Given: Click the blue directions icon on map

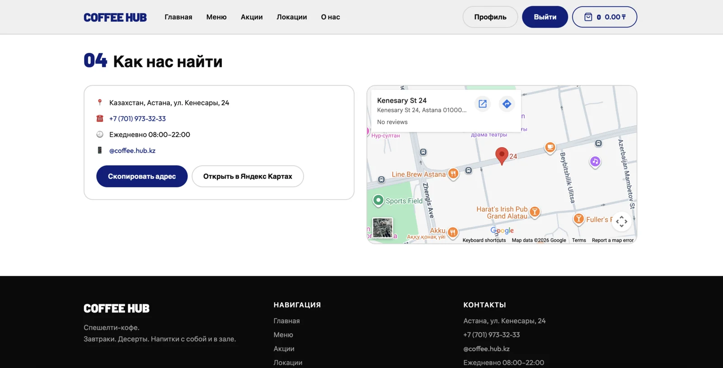Looking at the screenshot, I should point(507,104).
